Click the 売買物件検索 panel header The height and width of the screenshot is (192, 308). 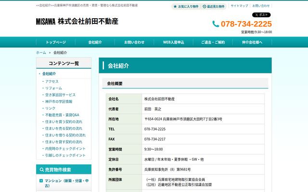click(x=64, y=169)
